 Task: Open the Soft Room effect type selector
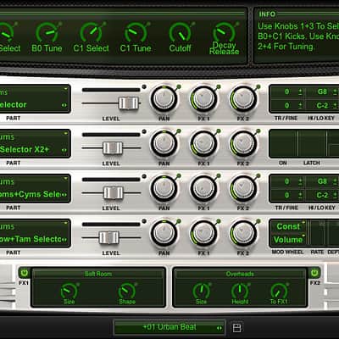click(x=98, y=274)
